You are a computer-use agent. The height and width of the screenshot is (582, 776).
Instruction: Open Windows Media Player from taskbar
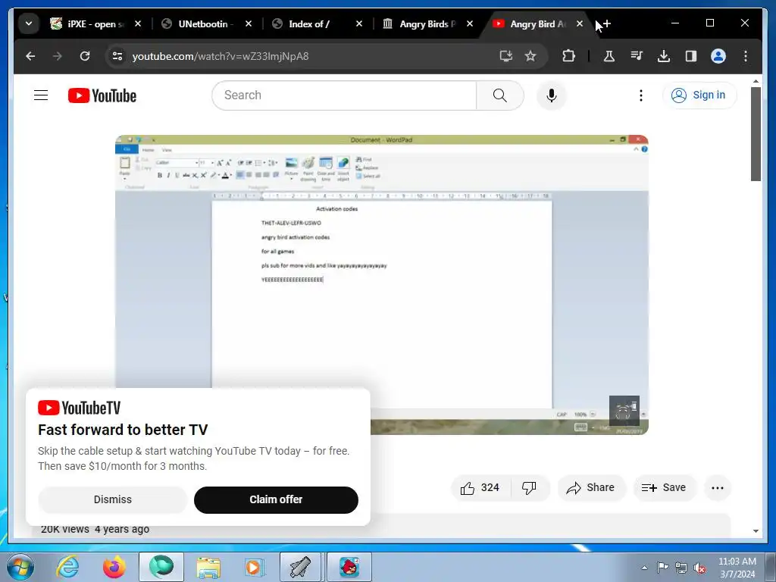[x=255, y=567]
